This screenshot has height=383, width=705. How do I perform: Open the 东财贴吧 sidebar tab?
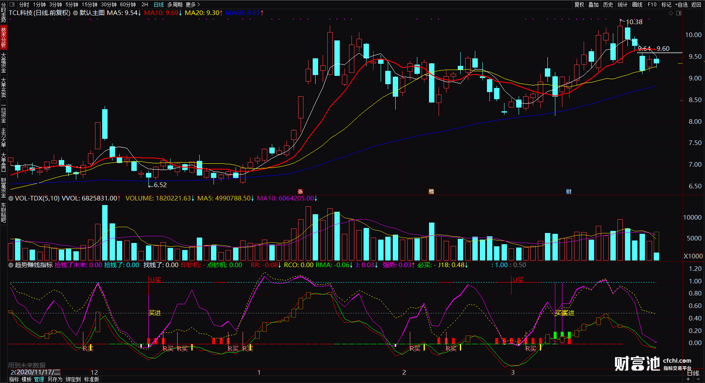point(3,213)
